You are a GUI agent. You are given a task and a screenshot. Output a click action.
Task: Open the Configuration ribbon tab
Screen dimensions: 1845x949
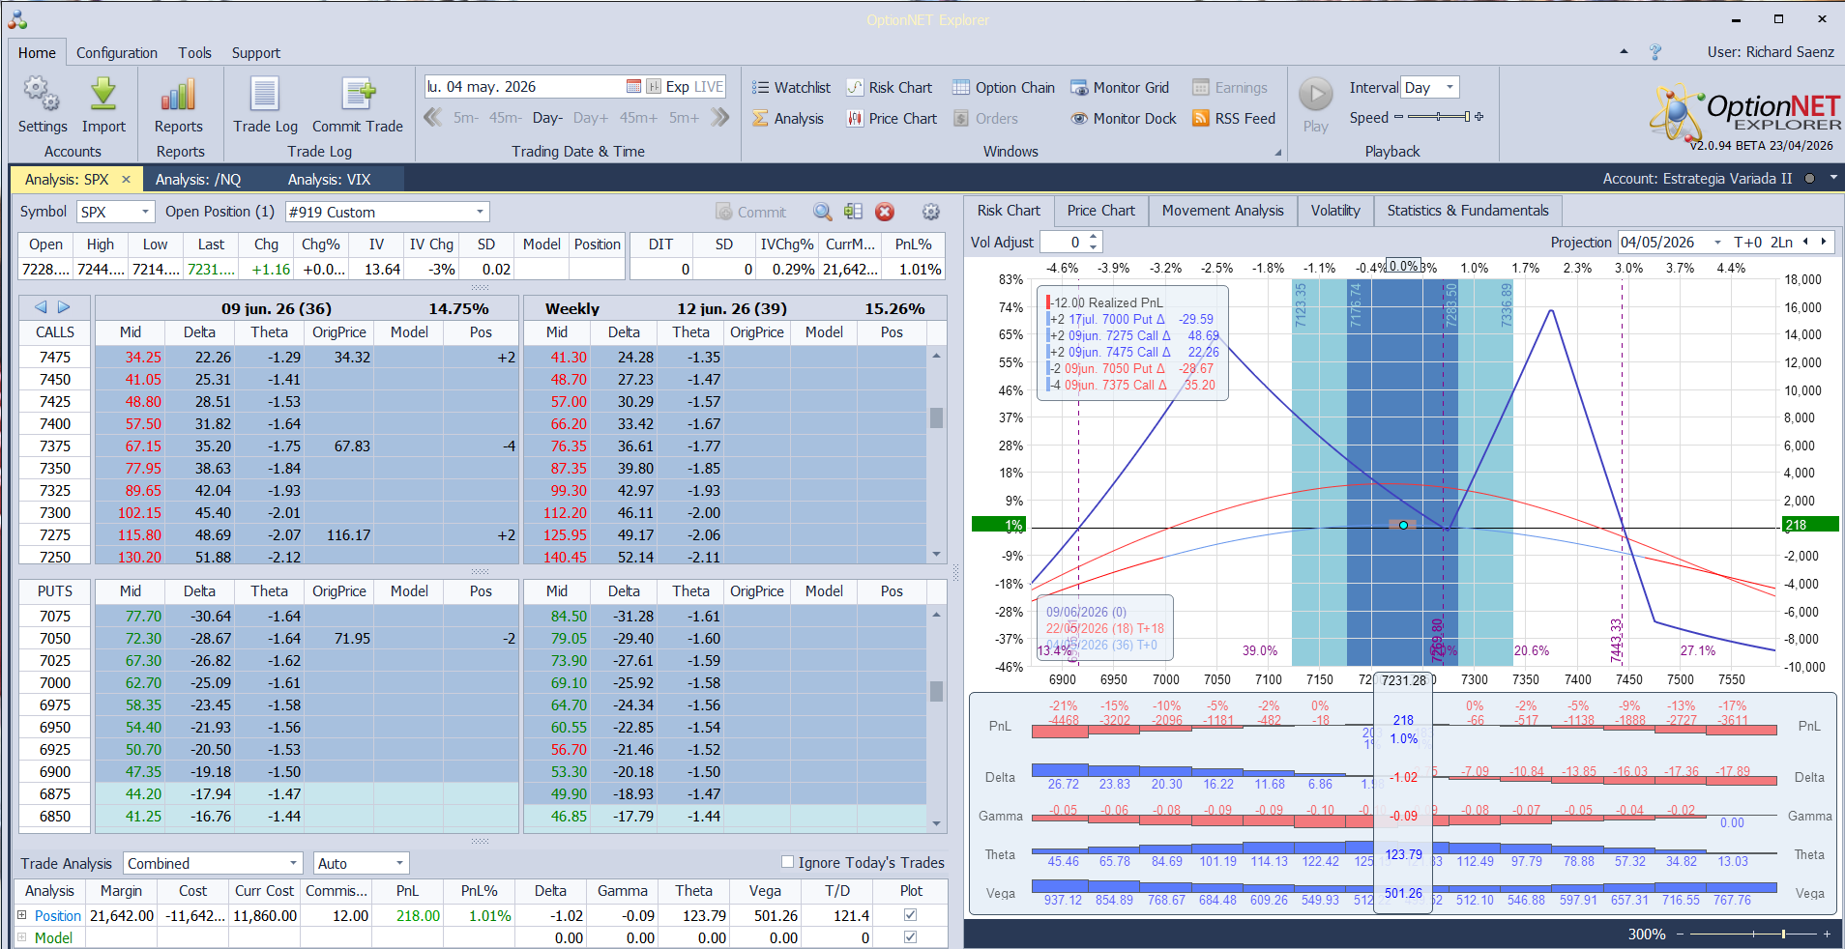pyautogui.click(x=117, y=53)
